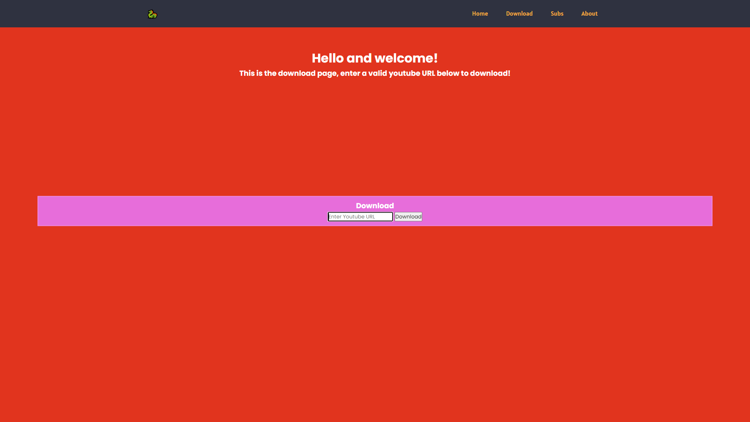This screenshot has width=750, height=422.
Task: Open the Subs page link
Action: coord(557,14)
